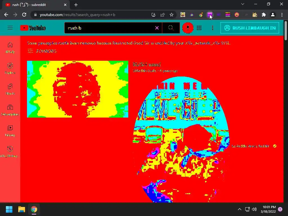Open the notification badge in the tray

pyautogui.click(x=280, y=209)
